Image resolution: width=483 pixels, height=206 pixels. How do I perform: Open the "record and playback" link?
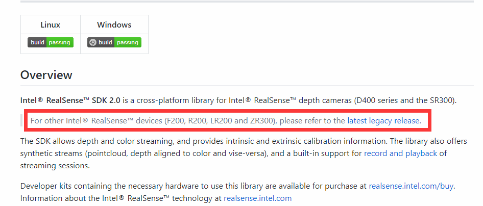coord(400,153)
